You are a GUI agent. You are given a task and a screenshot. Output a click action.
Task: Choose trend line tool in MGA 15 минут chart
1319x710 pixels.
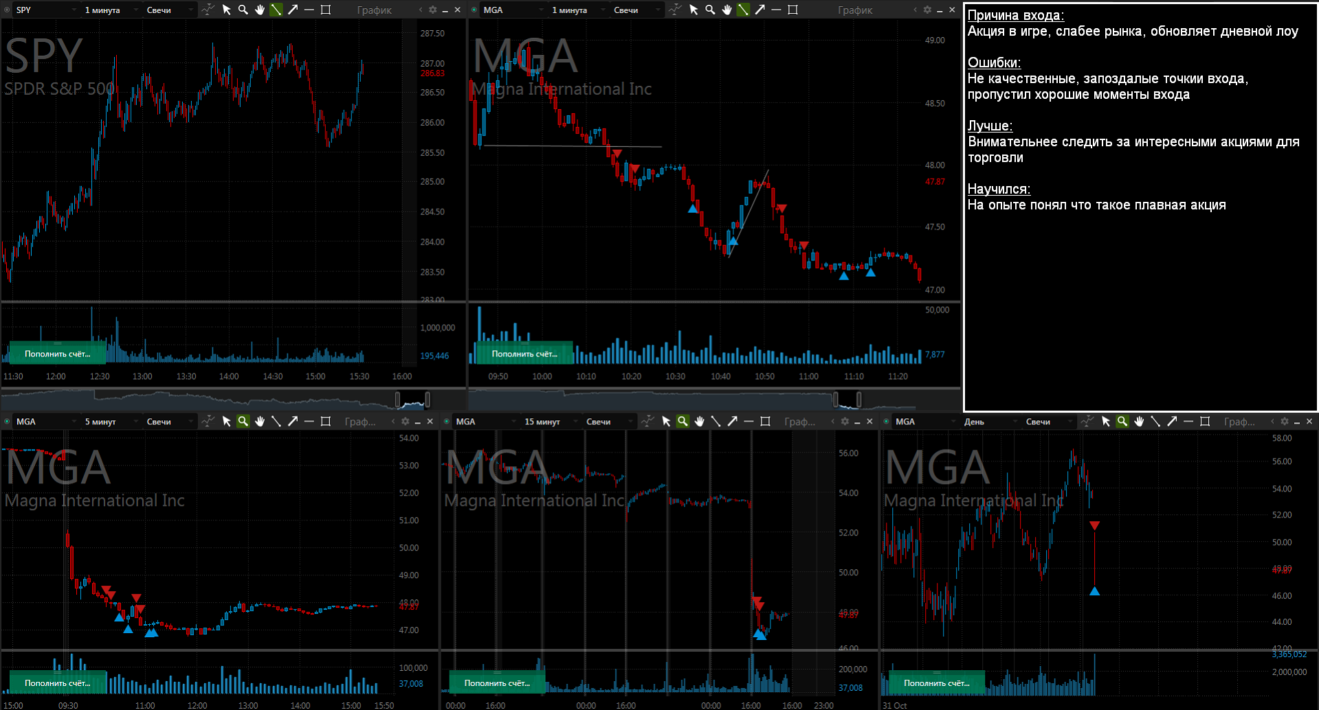point(716,421)
